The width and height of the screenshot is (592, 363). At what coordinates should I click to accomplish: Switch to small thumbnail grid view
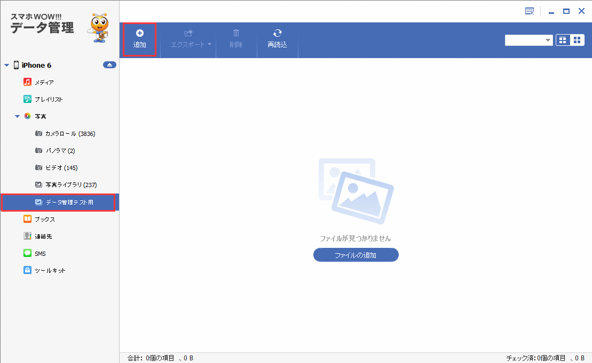click(x=577, y=40)
